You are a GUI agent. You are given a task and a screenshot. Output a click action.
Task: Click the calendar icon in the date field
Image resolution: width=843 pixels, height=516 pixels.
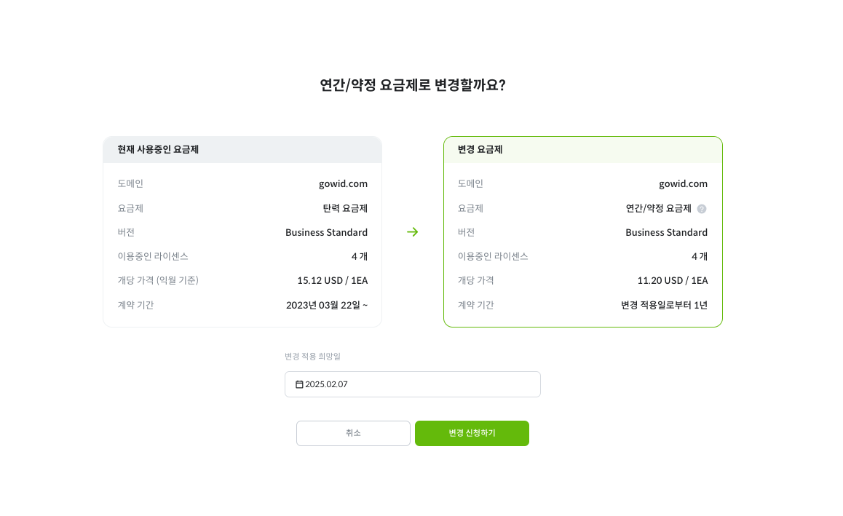tap(299, 384)
